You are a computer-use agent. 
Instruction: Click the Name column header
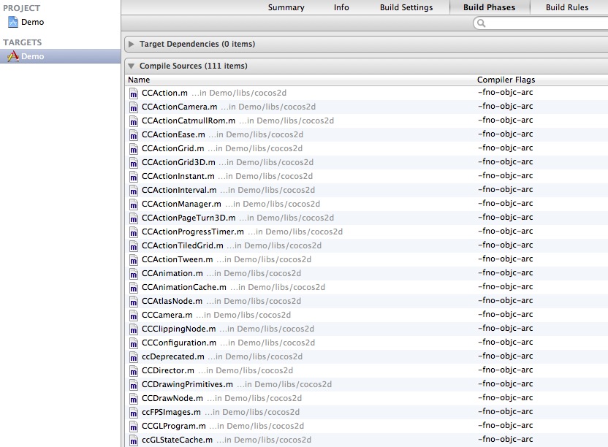pyautogui.click(x=139, y=80)
